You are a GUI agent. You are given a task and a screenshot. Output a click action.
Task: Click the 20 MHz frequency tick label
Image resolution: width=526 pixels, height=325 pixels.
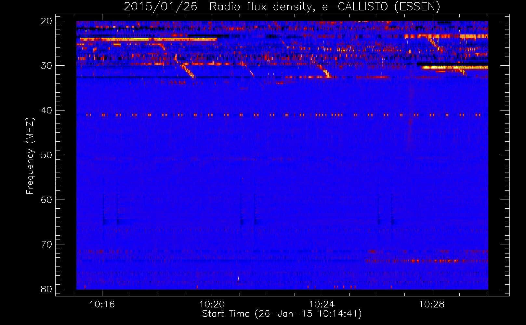[x=46, y=21]
